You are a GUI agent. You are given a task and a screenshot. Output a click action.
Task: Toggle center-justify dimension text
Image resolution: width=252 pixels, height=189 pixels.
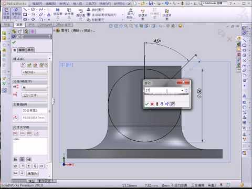tap(22, 159)
